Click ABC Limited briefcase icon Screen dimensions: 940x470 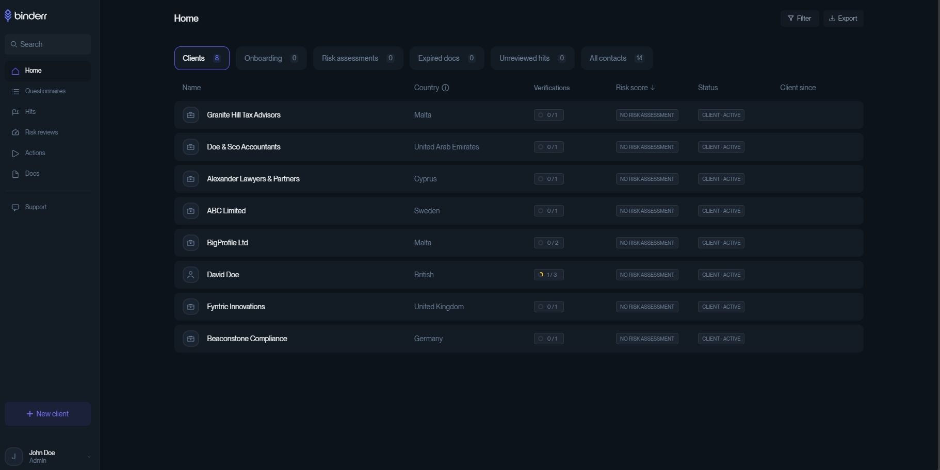191,211
